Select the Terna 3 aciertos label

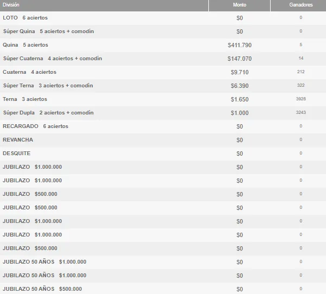pos(25,99)
